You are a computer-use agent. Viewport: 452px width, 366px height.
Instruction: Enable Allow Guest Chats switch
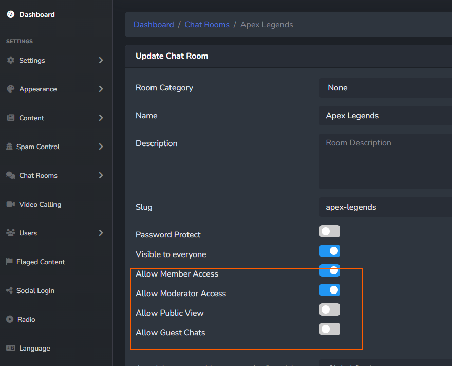[329, 330]
